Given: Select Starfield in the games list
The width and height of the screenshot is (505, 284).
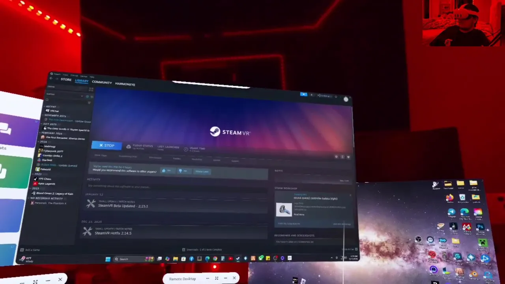Looking at the screenshot, I should tap(45, 160).
